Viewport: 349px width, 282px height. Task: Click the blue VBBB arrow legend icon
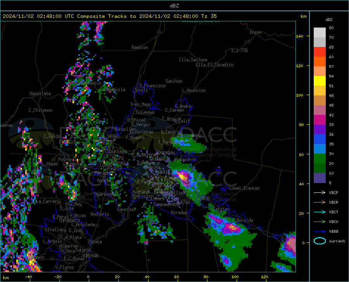320,231
